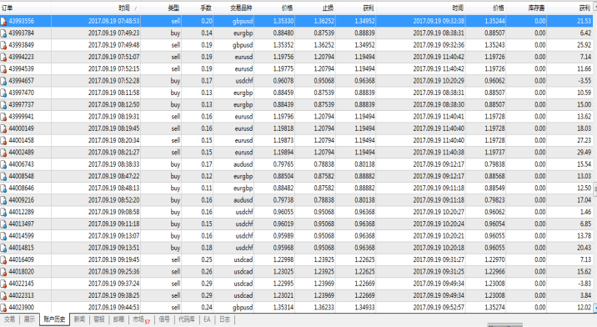Click the close price 0.88568
The image size is (597, 327).
(x=494, y=177)
